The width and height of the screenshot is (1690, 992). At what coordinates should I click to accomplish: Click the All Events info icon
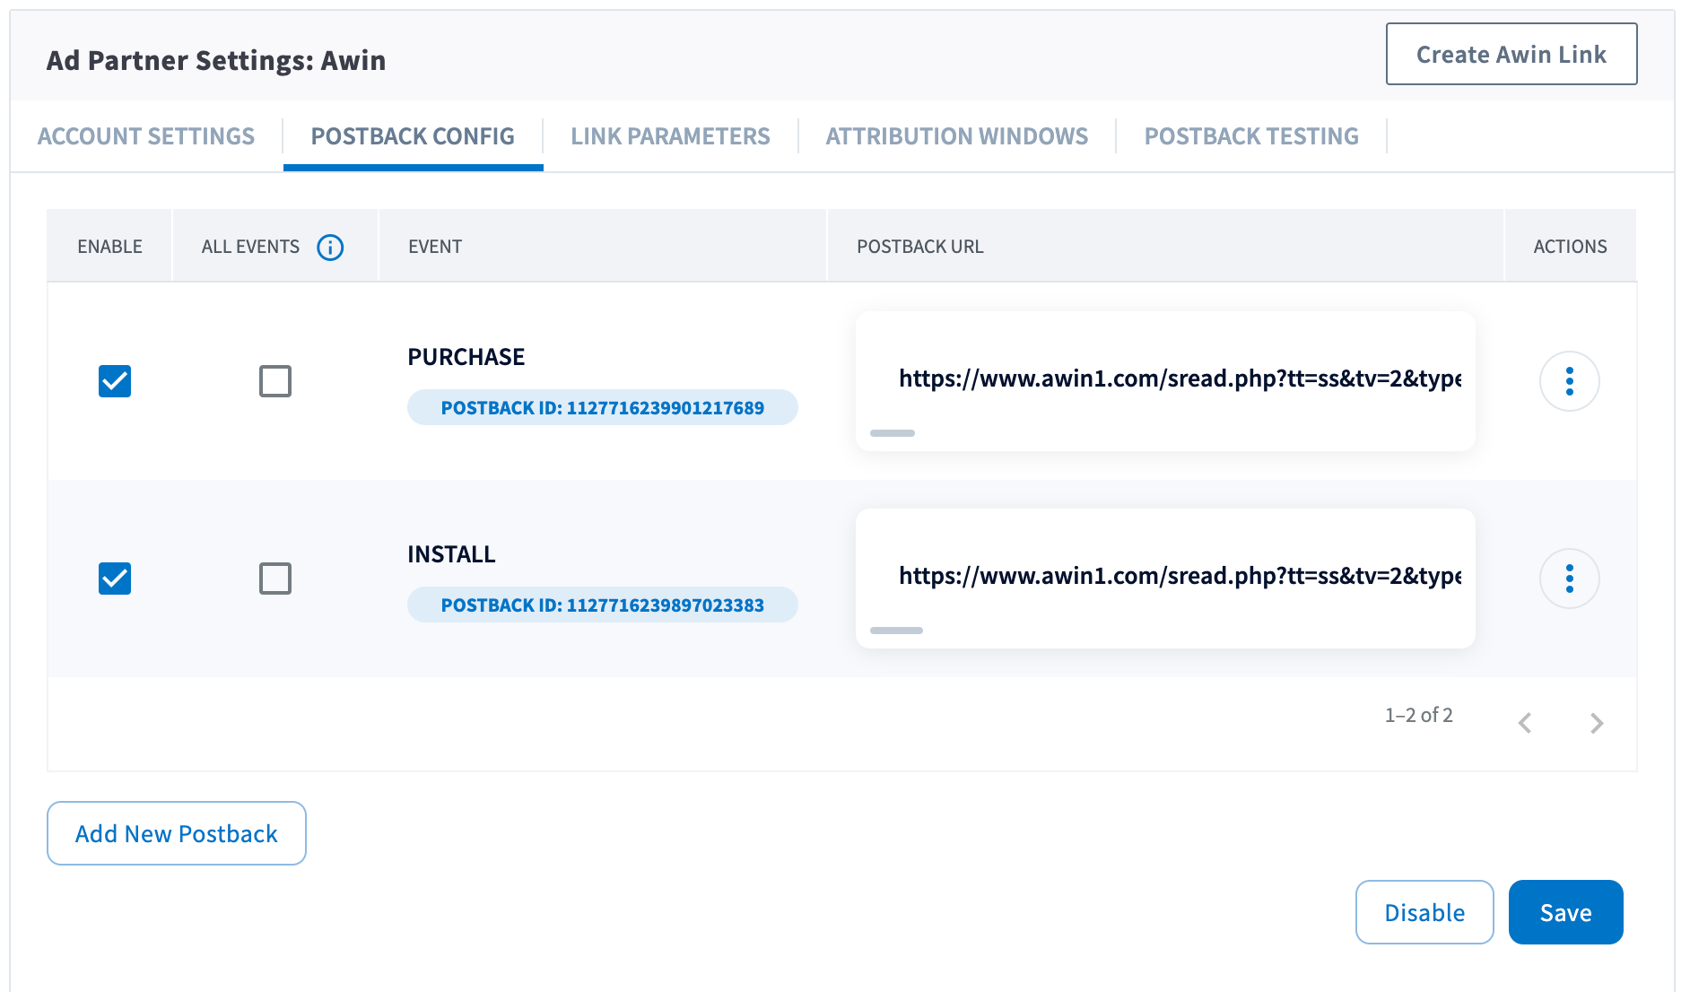(330, 247)
